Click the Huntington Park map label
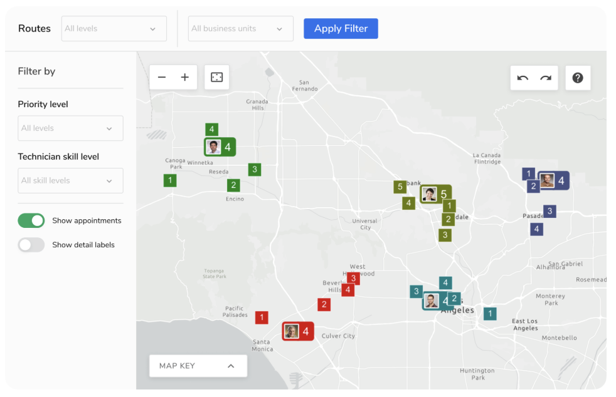Image resolution: width=616 pixels, height=397 pixels. [477, 374]
